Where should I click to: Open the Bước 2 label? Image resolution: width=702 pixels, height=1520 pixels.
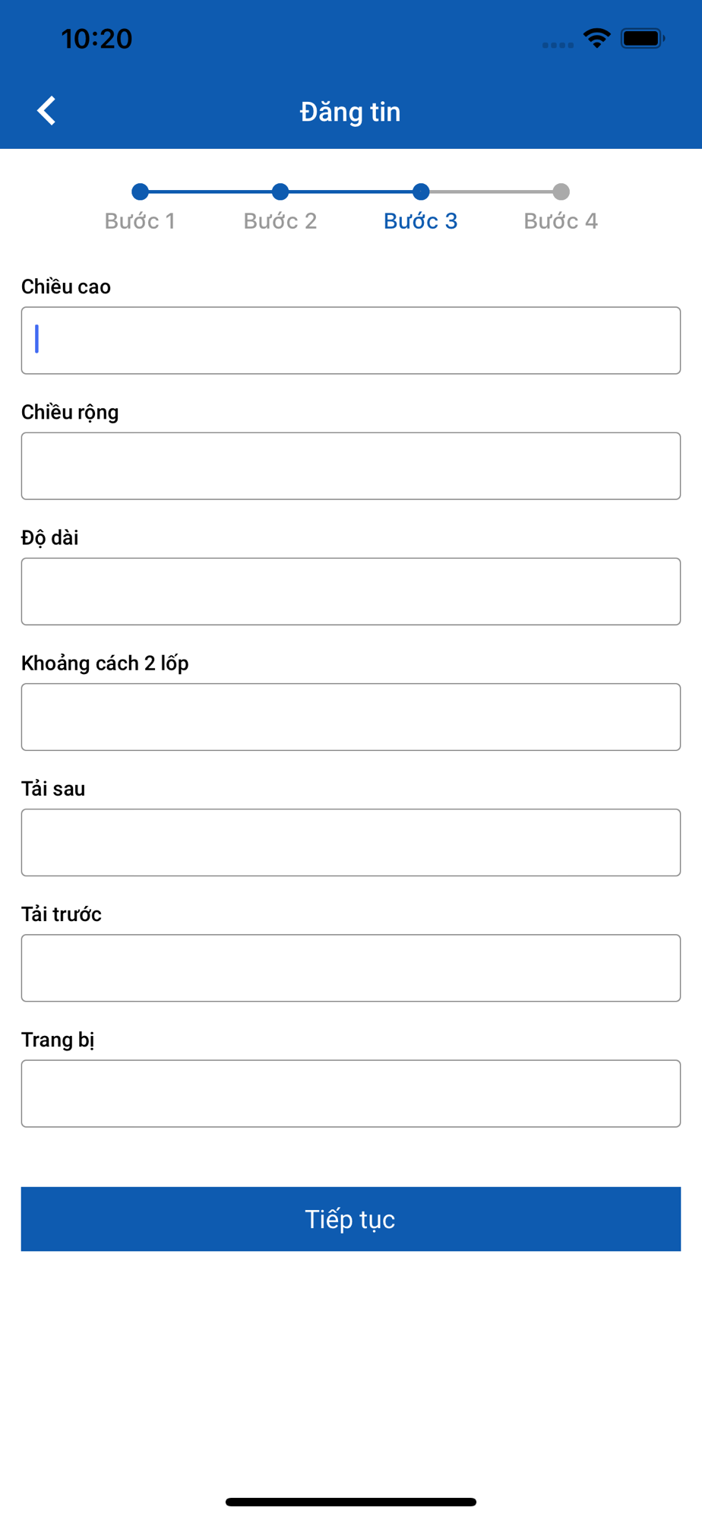(280, 221)
